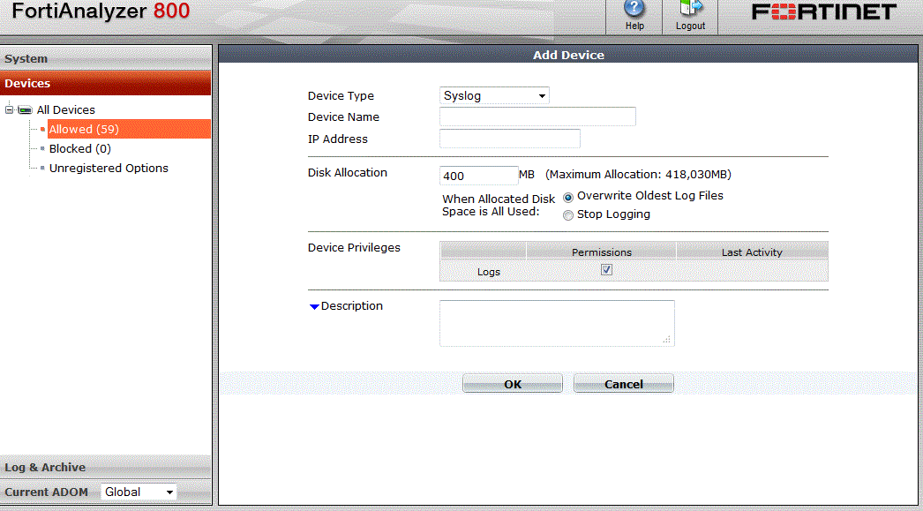Viewport: 923px width, 511px height.
Task: Open the Current ADOM Global dropdown
Action: [139, 492]
